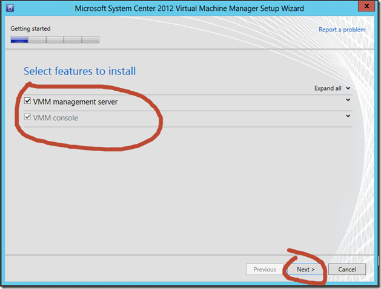Click the Expand all chevron
Viewport: 381px width, 289px height.
point(348,88)
